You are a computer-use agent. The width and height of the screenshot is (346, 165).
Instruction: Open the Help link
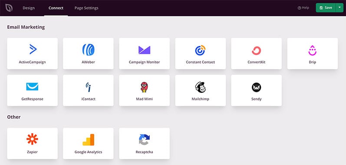click(303, 8)
